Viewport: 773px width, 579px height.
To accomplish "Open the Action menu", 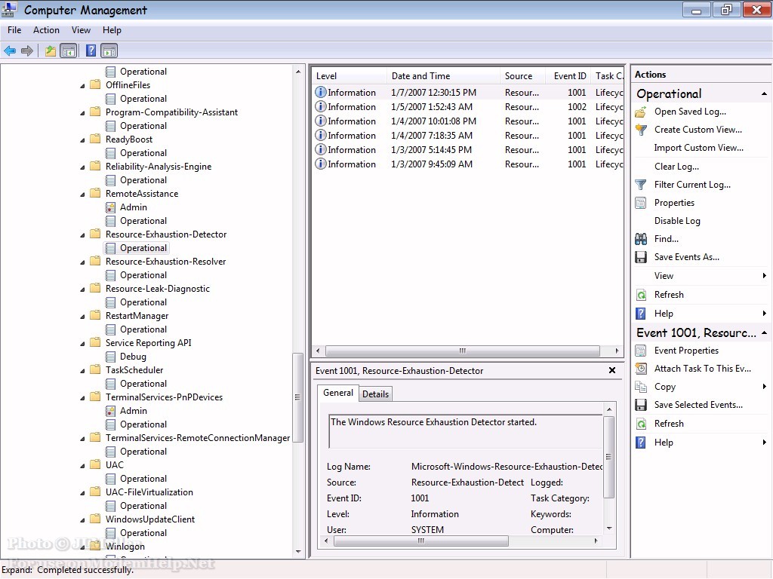I will pyautogui.click(x=46, y=30).
